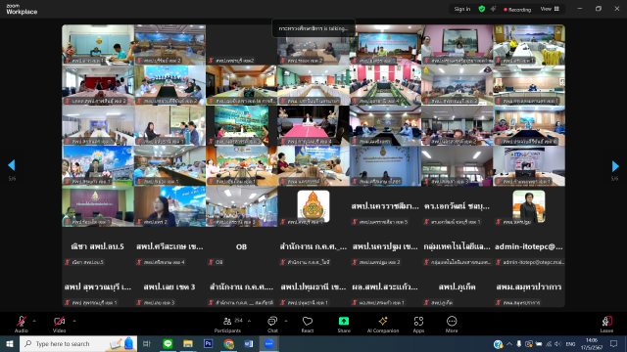The height and width of the screenshot is (352, 627).
Task: Open the green encryption shield icon
Action: point(482,9)
